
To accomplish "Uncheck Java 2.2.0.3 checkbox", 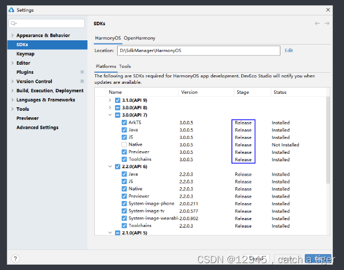I will pyautogui.click(x=124, y=174).
